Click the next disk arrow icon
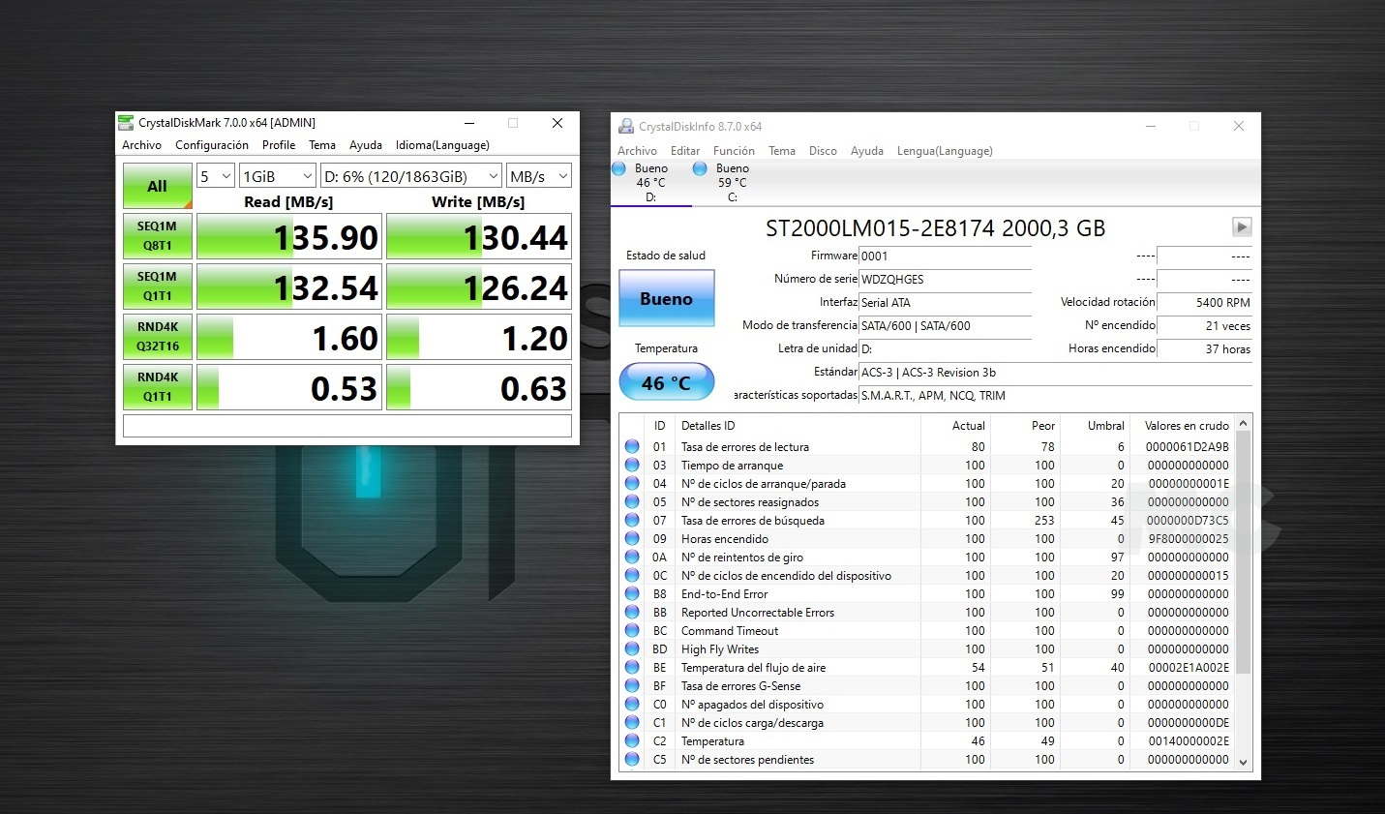Viewport: 1385px width, 814px height. point(1241,227)
